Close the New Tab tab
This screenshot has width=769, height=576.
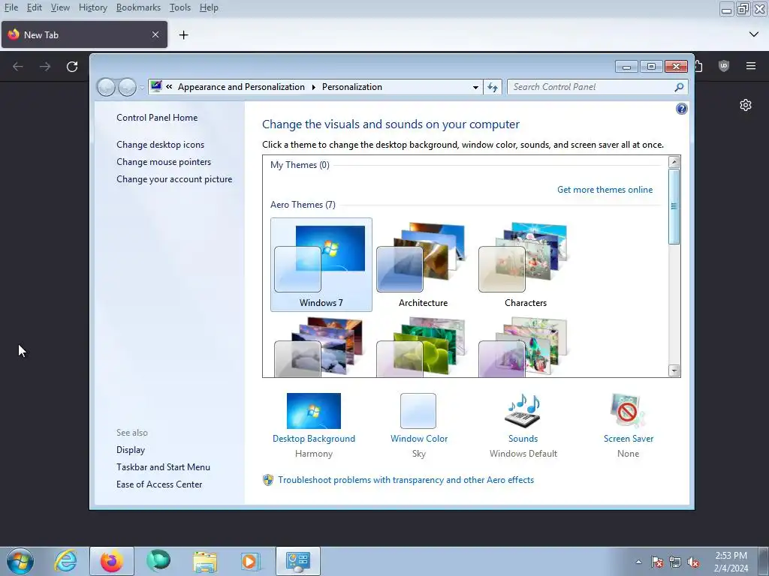pos(155,34)
